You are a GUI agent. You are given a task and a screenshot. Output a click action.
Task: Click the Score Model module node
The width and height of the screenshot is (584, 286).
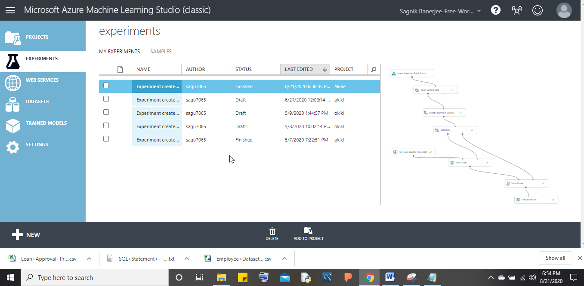(x=526, y=183)
